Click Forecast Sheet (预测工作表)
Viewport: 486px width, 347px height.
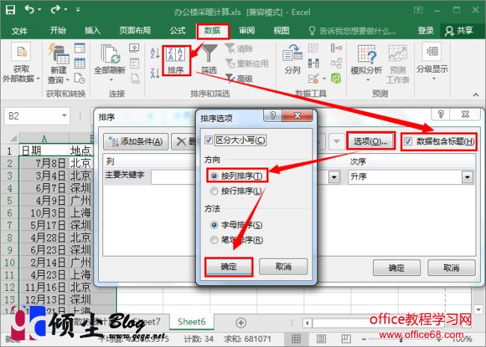click(x=398, y=64)
